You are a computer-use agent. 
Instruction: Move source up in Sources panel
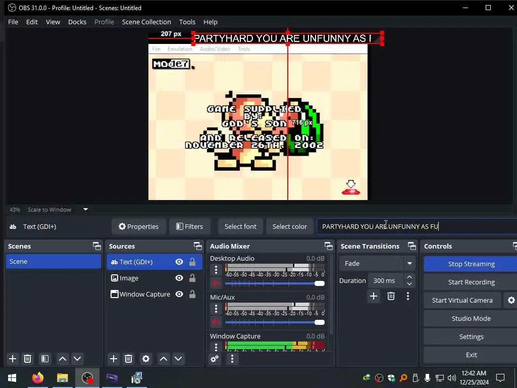[164, 359]
